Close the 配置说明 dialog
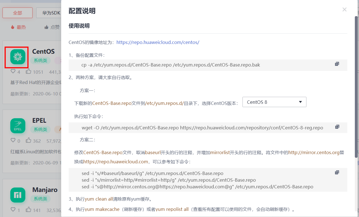Image resolution: width=359 pixels, height=217 pixels. click(345, 10)
